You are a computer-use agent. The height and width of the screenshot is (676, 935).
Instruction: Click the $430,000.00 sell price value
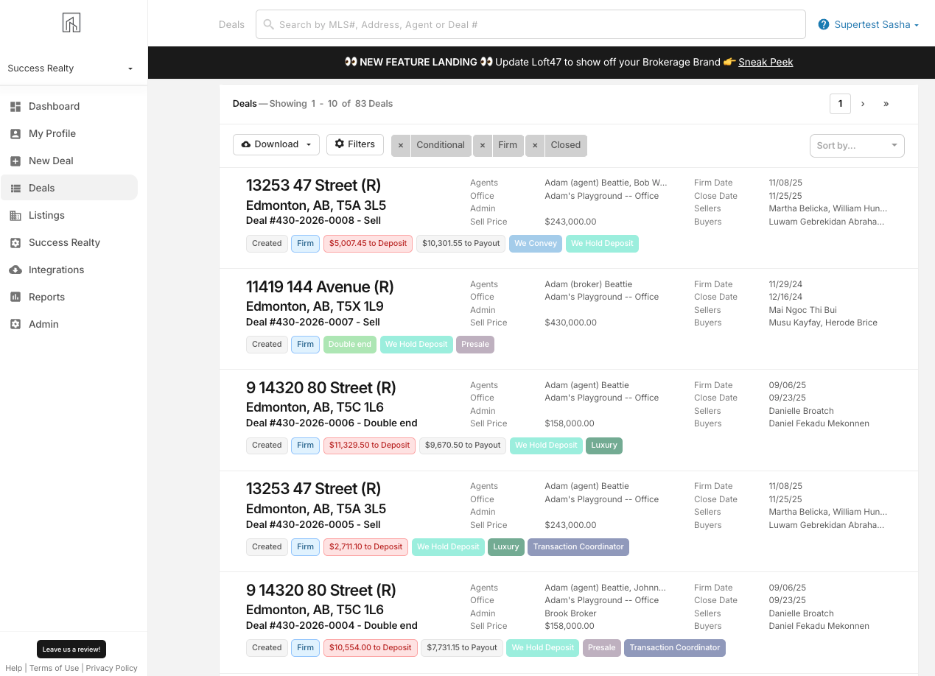[x=571, y=323]
